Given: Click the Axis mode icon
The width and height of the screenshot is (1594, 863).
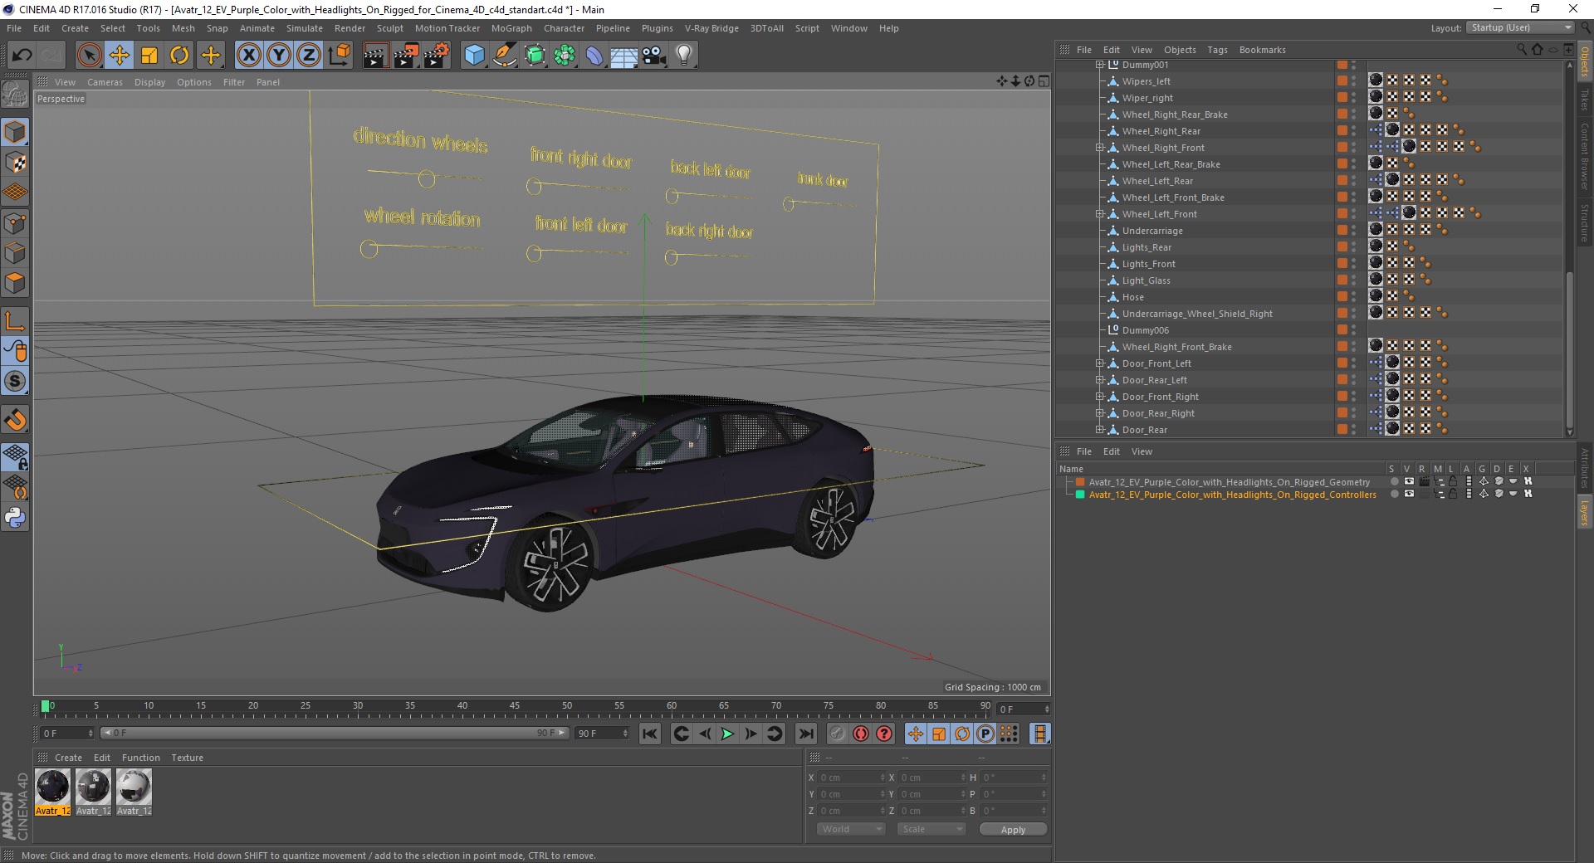Looking at the screenshot, I should (15, 321).
